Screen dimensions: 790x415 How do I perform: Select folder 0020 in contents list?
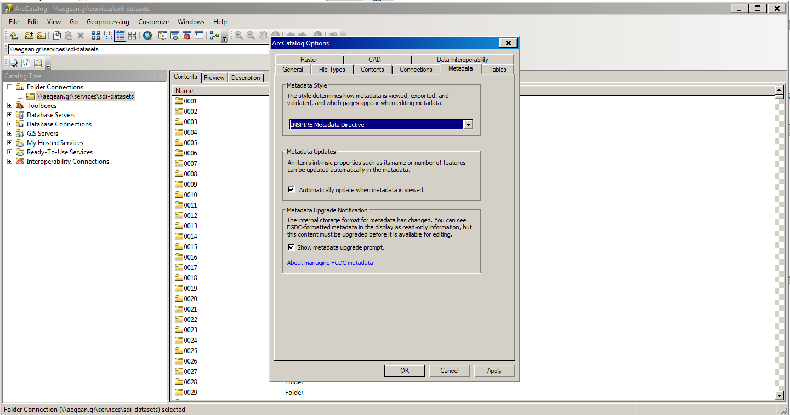point(190,299)
